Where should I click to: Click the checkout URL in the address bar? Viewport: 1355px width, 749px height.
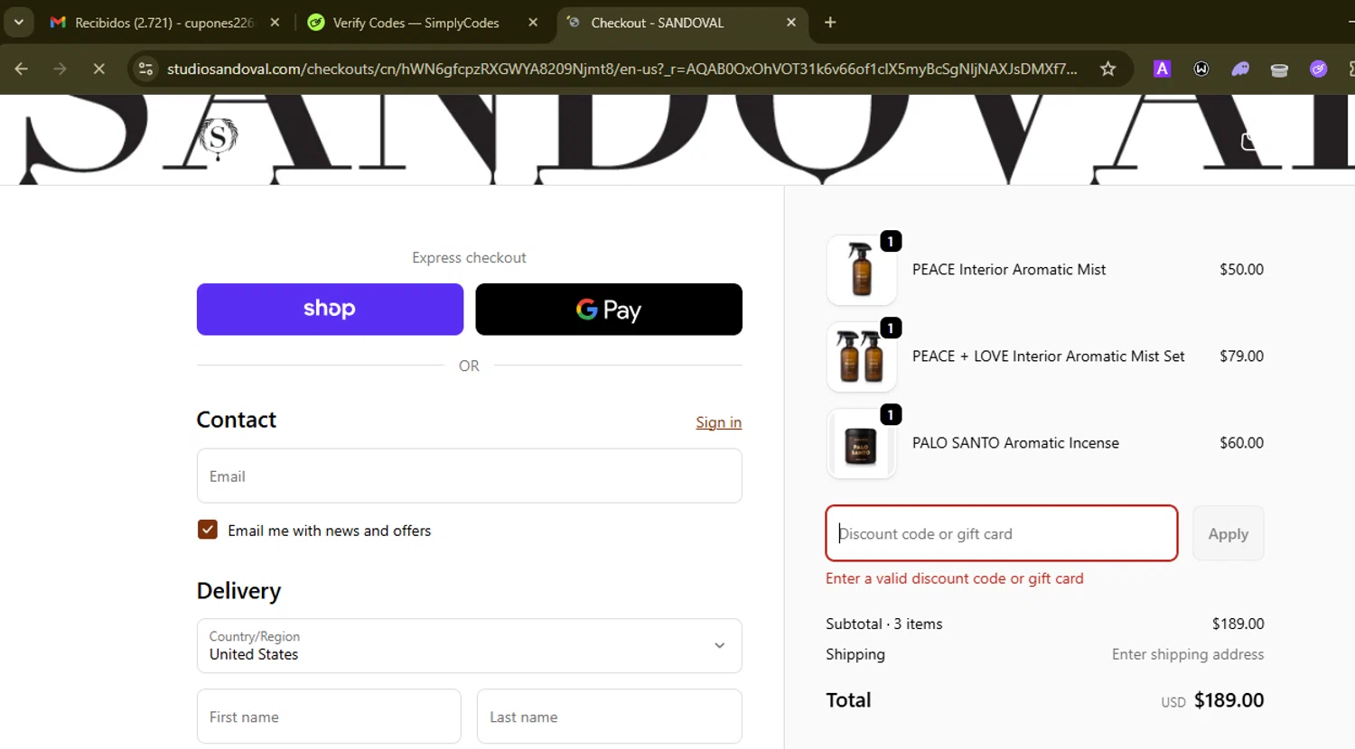coord(621,69)
